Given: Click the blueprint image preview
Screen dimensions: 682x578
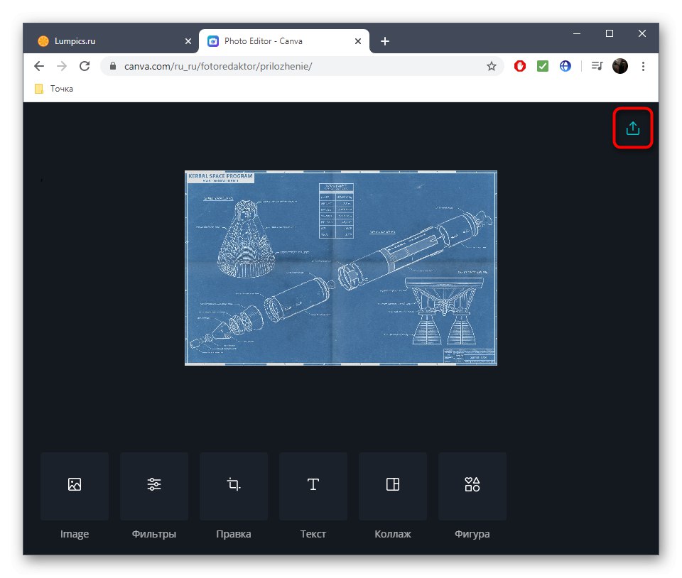Looking at the screenshot, I should click(x=340, y=268).
